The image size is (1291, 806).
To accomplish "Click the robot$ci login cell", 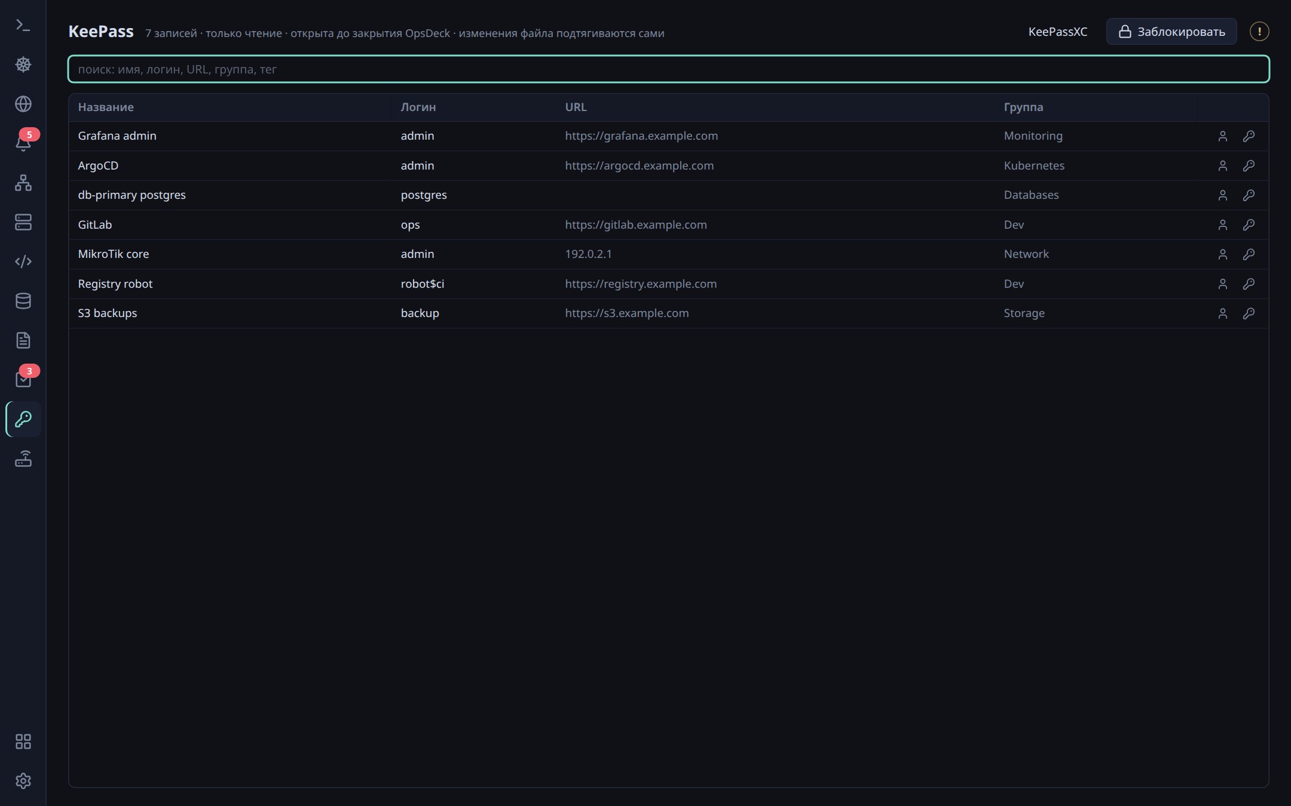I will pyautogui.click(x=422, y=284).
